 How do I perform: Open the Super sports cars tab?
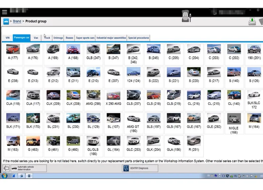point(85,38)
